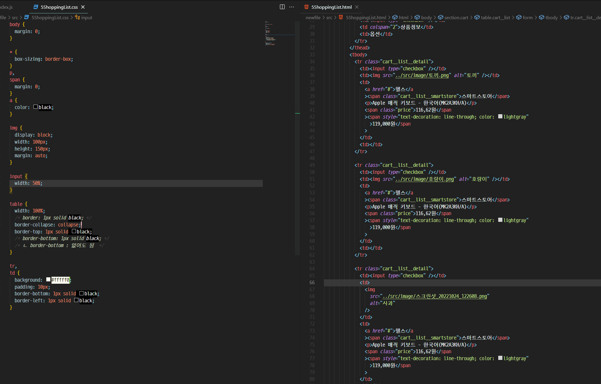Open the form breadcrumb dropdown

click(x=527, y=17)
